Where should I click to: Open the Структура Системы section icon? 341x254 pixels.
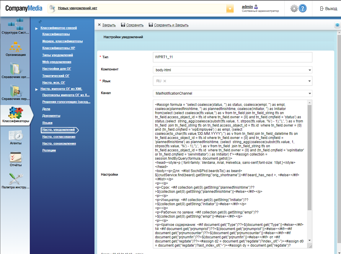(15, 24)
